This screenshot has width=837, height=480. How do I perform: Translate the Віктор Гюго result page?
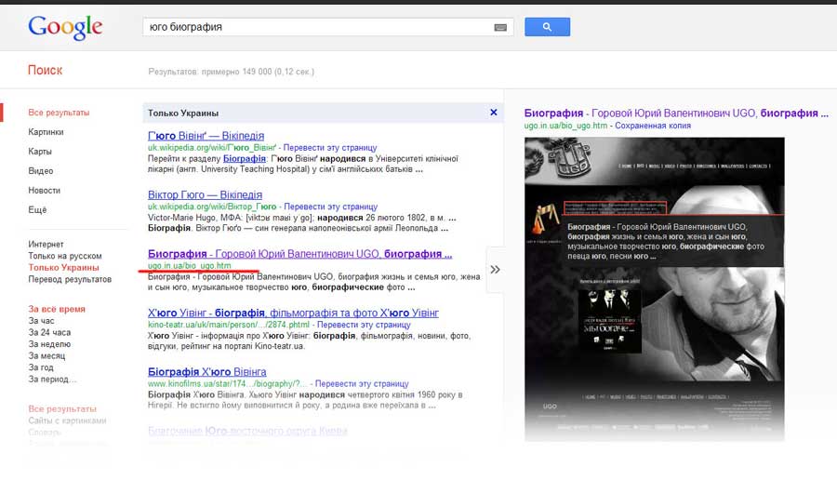point(330,207)
